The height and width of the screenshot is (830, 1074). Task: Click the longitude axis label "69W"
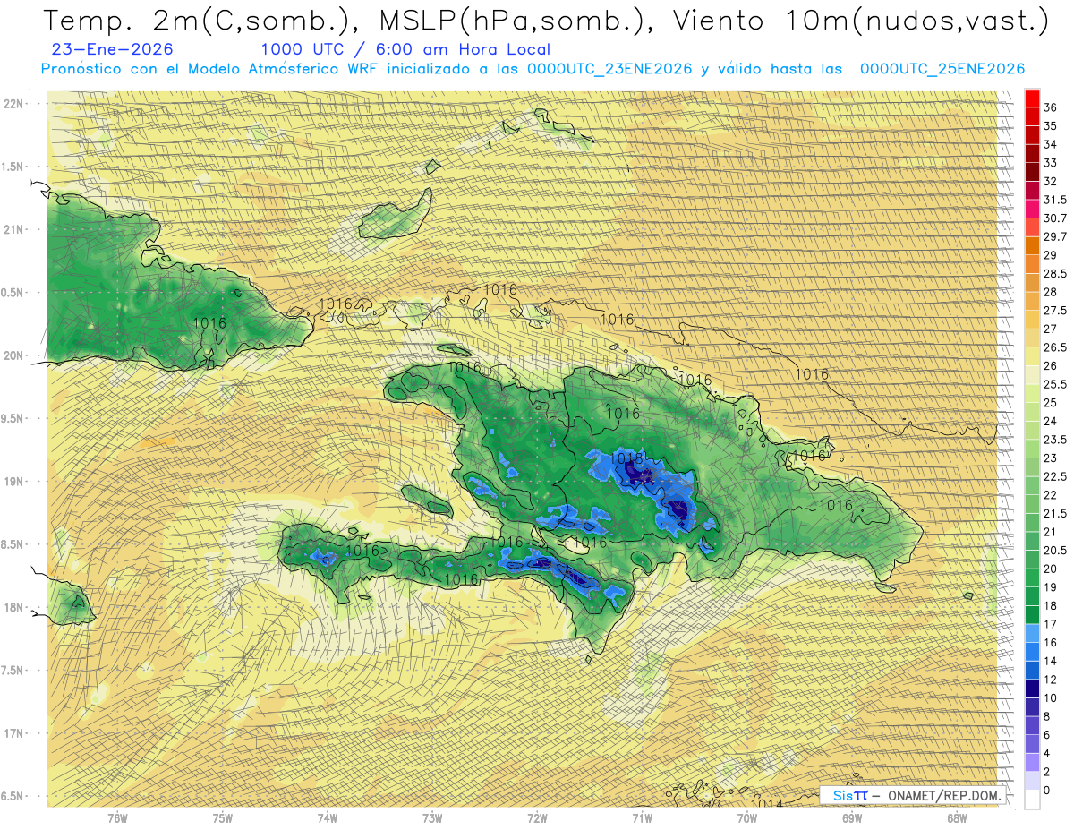coord(852,818)
